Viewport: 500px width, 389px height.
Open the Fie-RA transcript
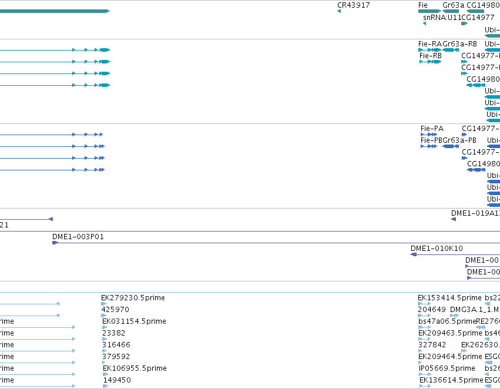[x=430, y=50]
